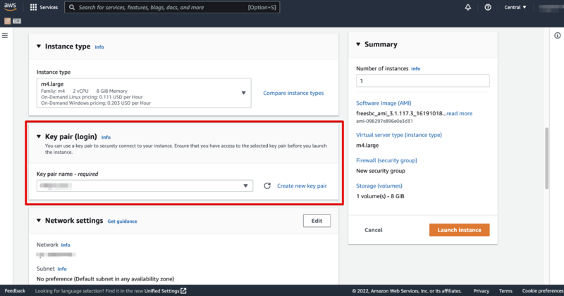Collapse the Network settings section

click(x=39, y=220)
